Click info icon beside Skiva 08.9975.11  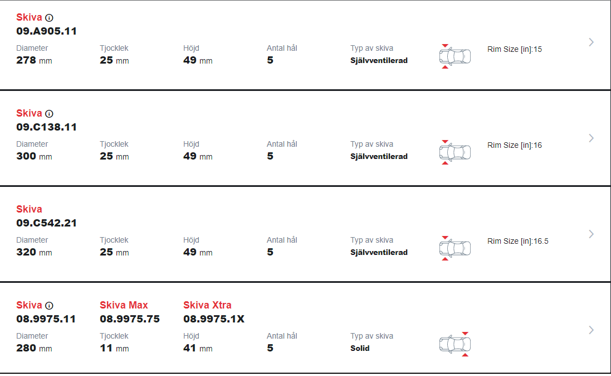[x=49, y=305]
